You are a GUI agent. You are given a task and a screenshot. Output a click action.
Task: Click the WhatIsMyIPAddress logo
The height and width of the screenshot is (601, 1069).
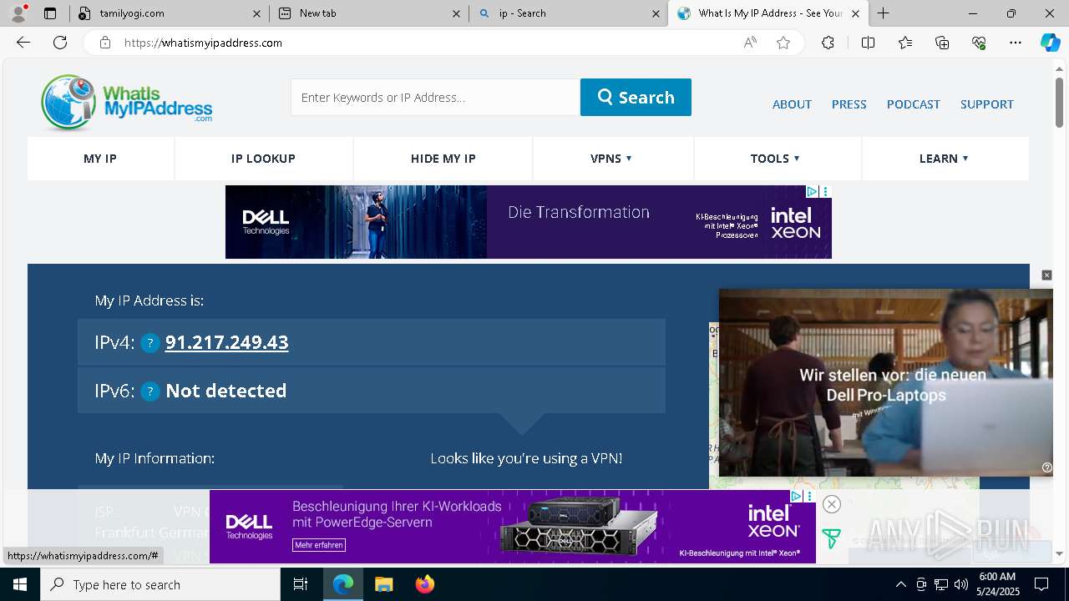click(126, 103)
